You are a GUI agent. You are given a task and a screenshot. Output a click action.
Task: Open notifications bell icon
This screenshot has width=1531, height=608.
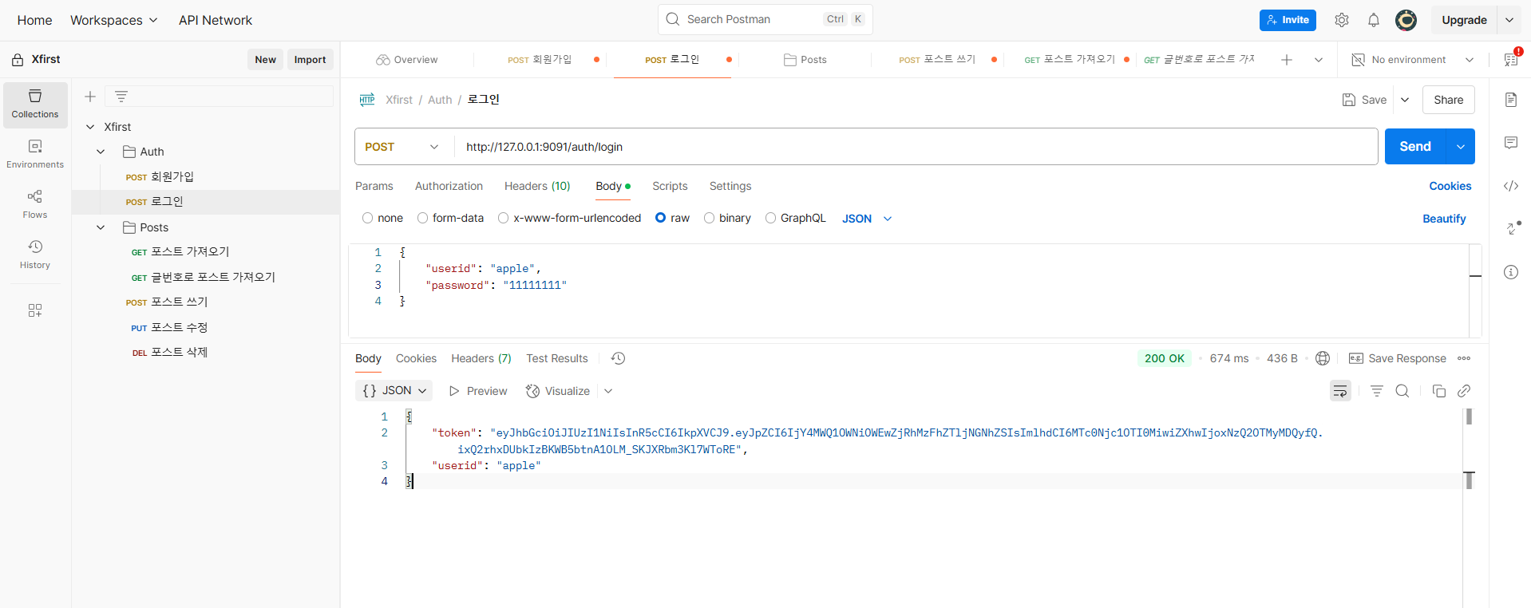tap(1373, 20)
